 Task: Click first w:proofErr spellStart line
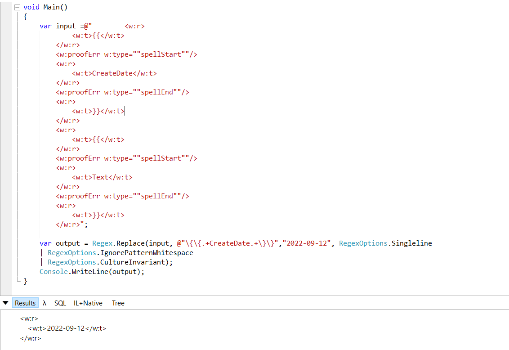point(127,54)
